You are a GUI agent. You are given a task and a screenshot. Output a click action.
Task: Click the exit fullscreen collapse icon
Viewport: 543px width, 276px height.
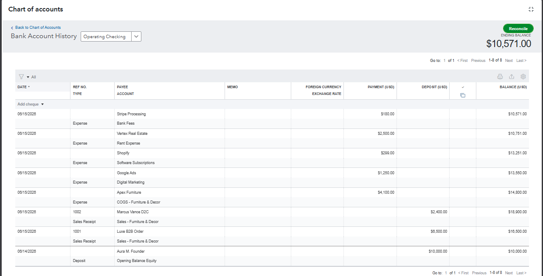pos(531,9)
